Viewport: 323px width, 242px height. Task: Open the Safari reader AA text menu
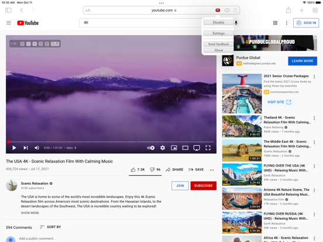click(x=88, y=11)
